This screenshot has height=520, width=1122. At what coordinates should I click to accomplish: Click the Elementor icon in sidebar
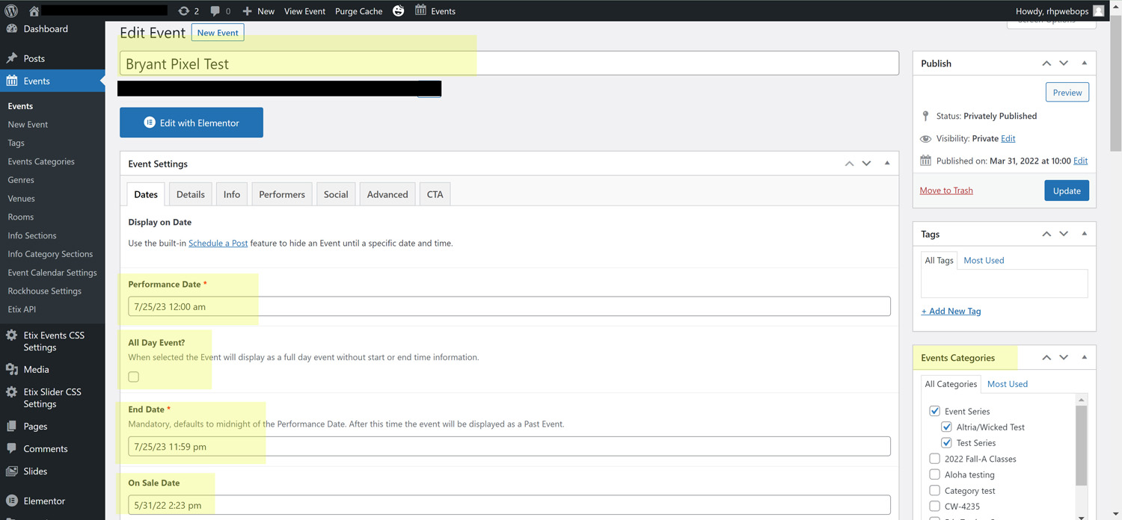pyautogui.click(x=12, y=501)
